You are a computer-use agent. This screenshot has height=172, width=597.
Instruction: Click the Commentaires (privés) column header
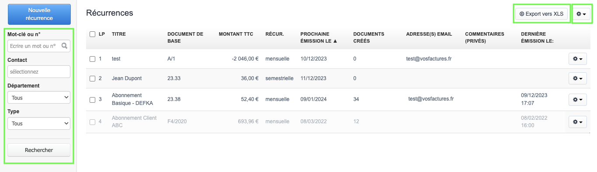(x=485, y=37)
